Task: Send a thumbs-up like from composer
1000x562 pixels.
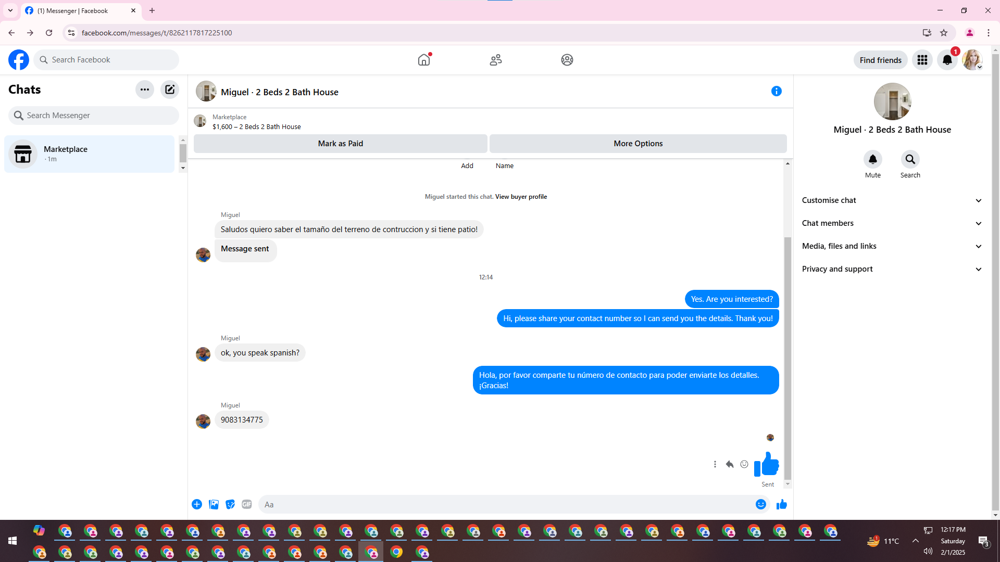Action: click(x=782, y=504)
